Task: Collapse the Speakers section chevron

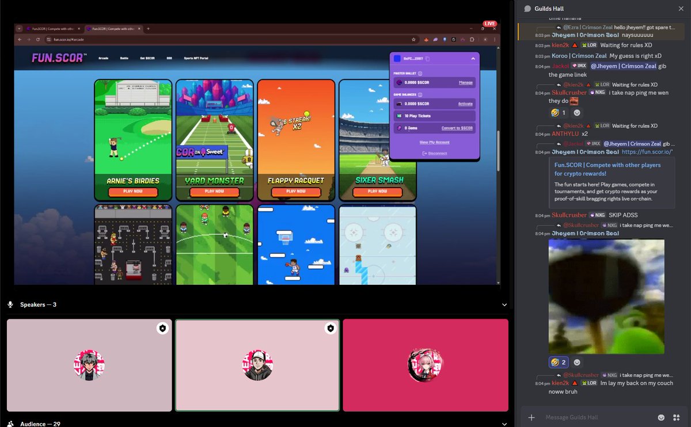Action: point(504,304)
